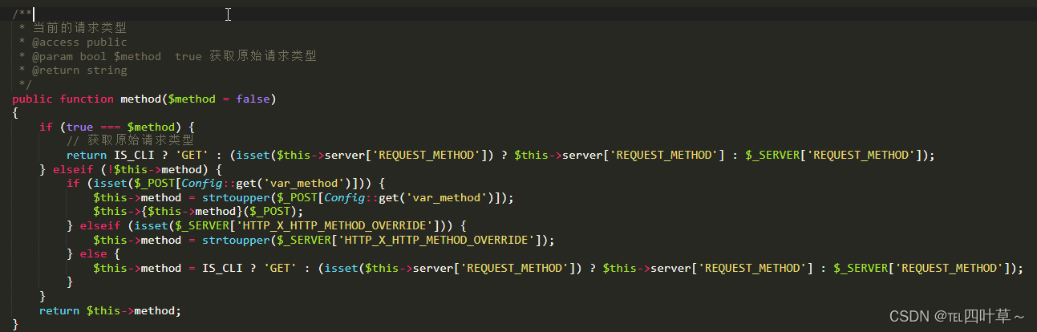Click 'HTTP_X_HTTP_METHOD_OVERRIDE' in the elseif isset condition
Image resolution: width=1037 pixels, height=332 pixels.
pyautogui.click(x=334, y=226)
